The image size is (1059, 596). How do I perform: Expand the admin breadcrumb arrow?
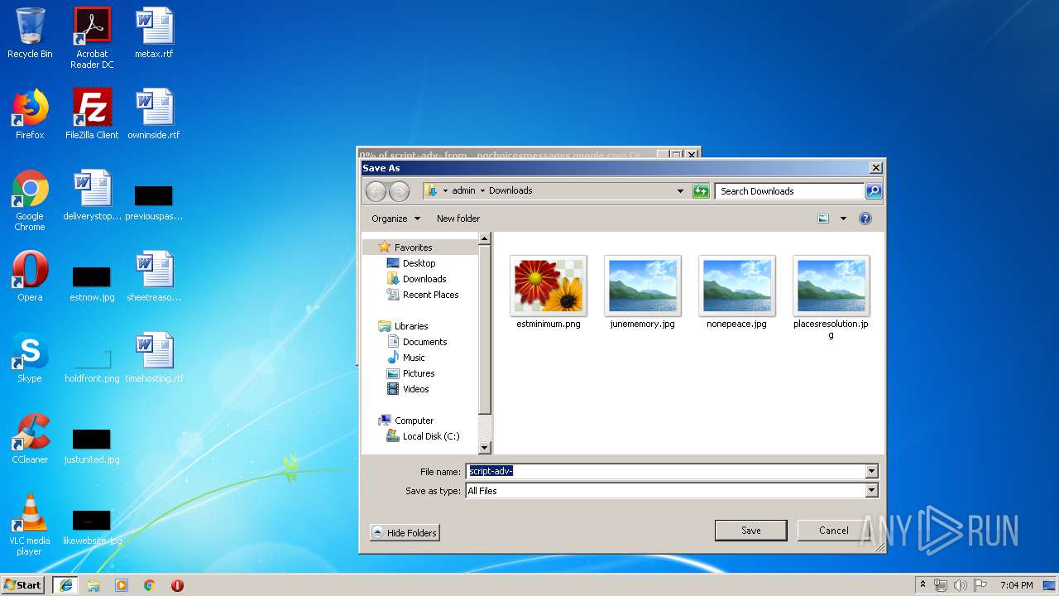pos(482,191)
